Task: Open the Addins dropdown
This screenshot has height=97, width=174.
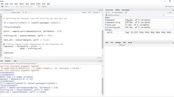Action: click(45, 6)
